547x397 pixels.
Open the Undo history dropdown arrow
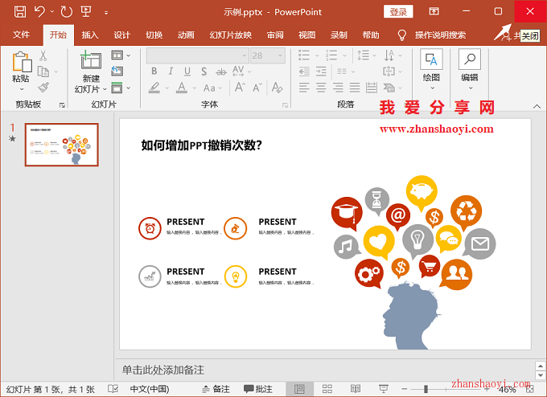pos(52,11)
